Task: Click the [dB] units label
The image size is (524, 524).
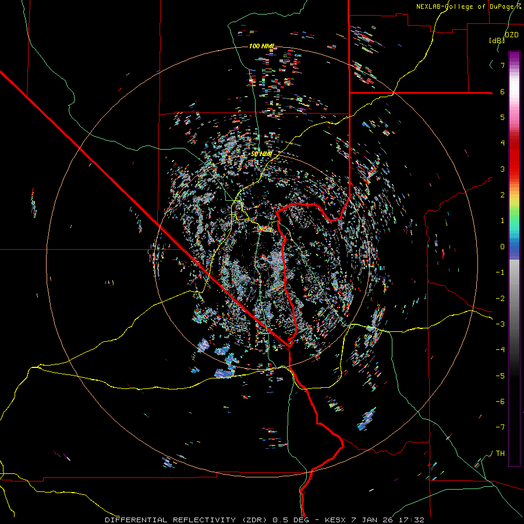Action: (x=497, y=40)
